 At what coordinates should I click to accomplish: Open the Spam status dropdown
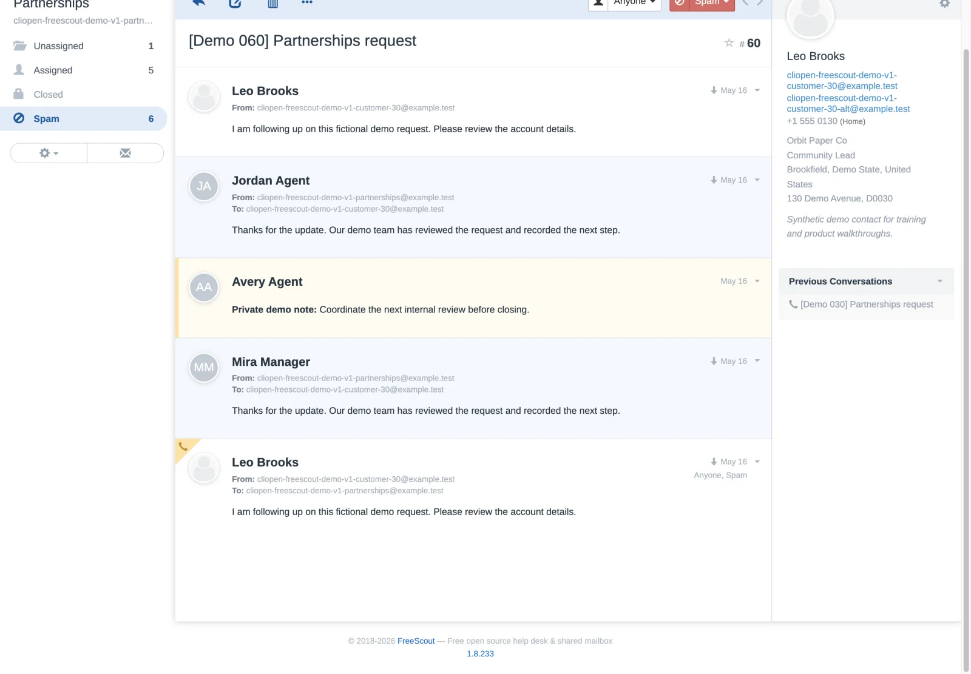tap(711, 3)
